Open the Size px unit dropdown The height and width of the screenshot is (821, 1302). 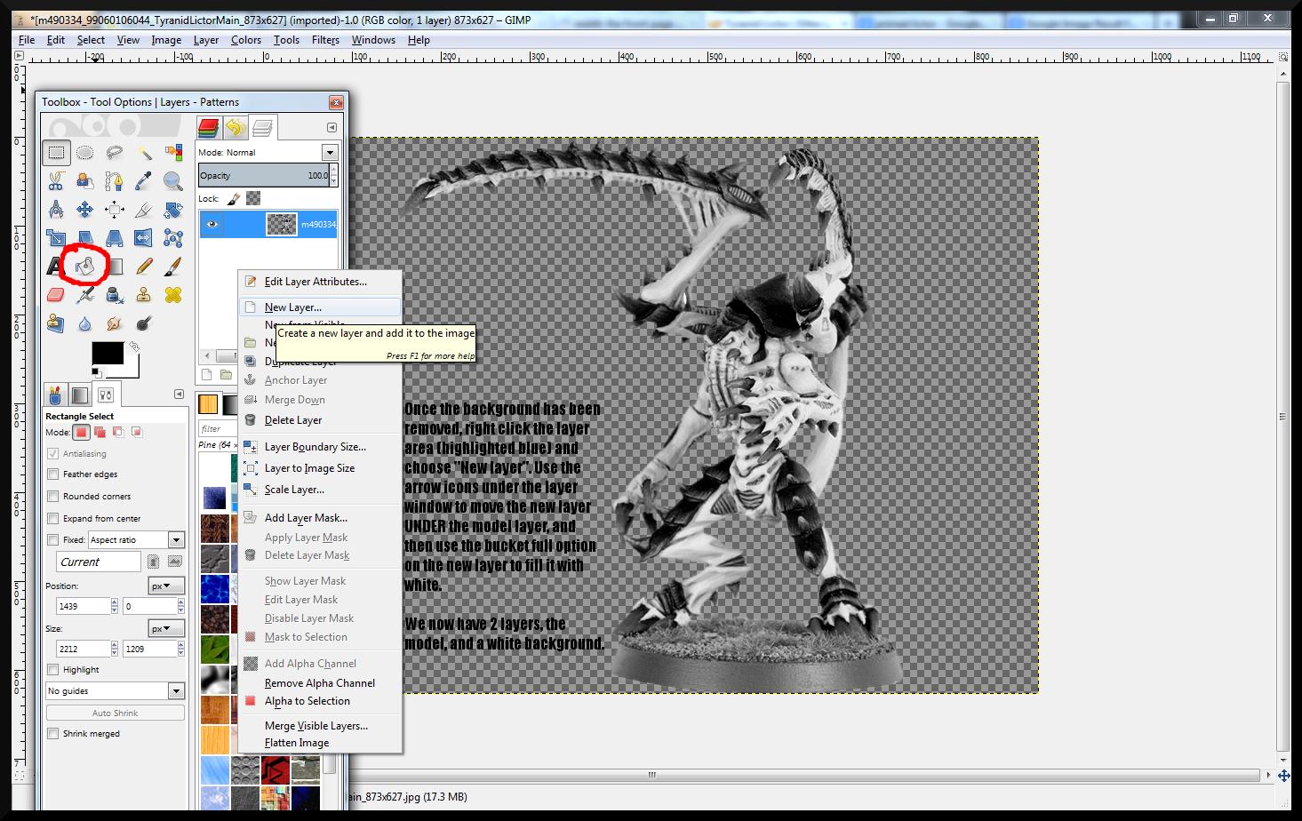coord(166,629)
